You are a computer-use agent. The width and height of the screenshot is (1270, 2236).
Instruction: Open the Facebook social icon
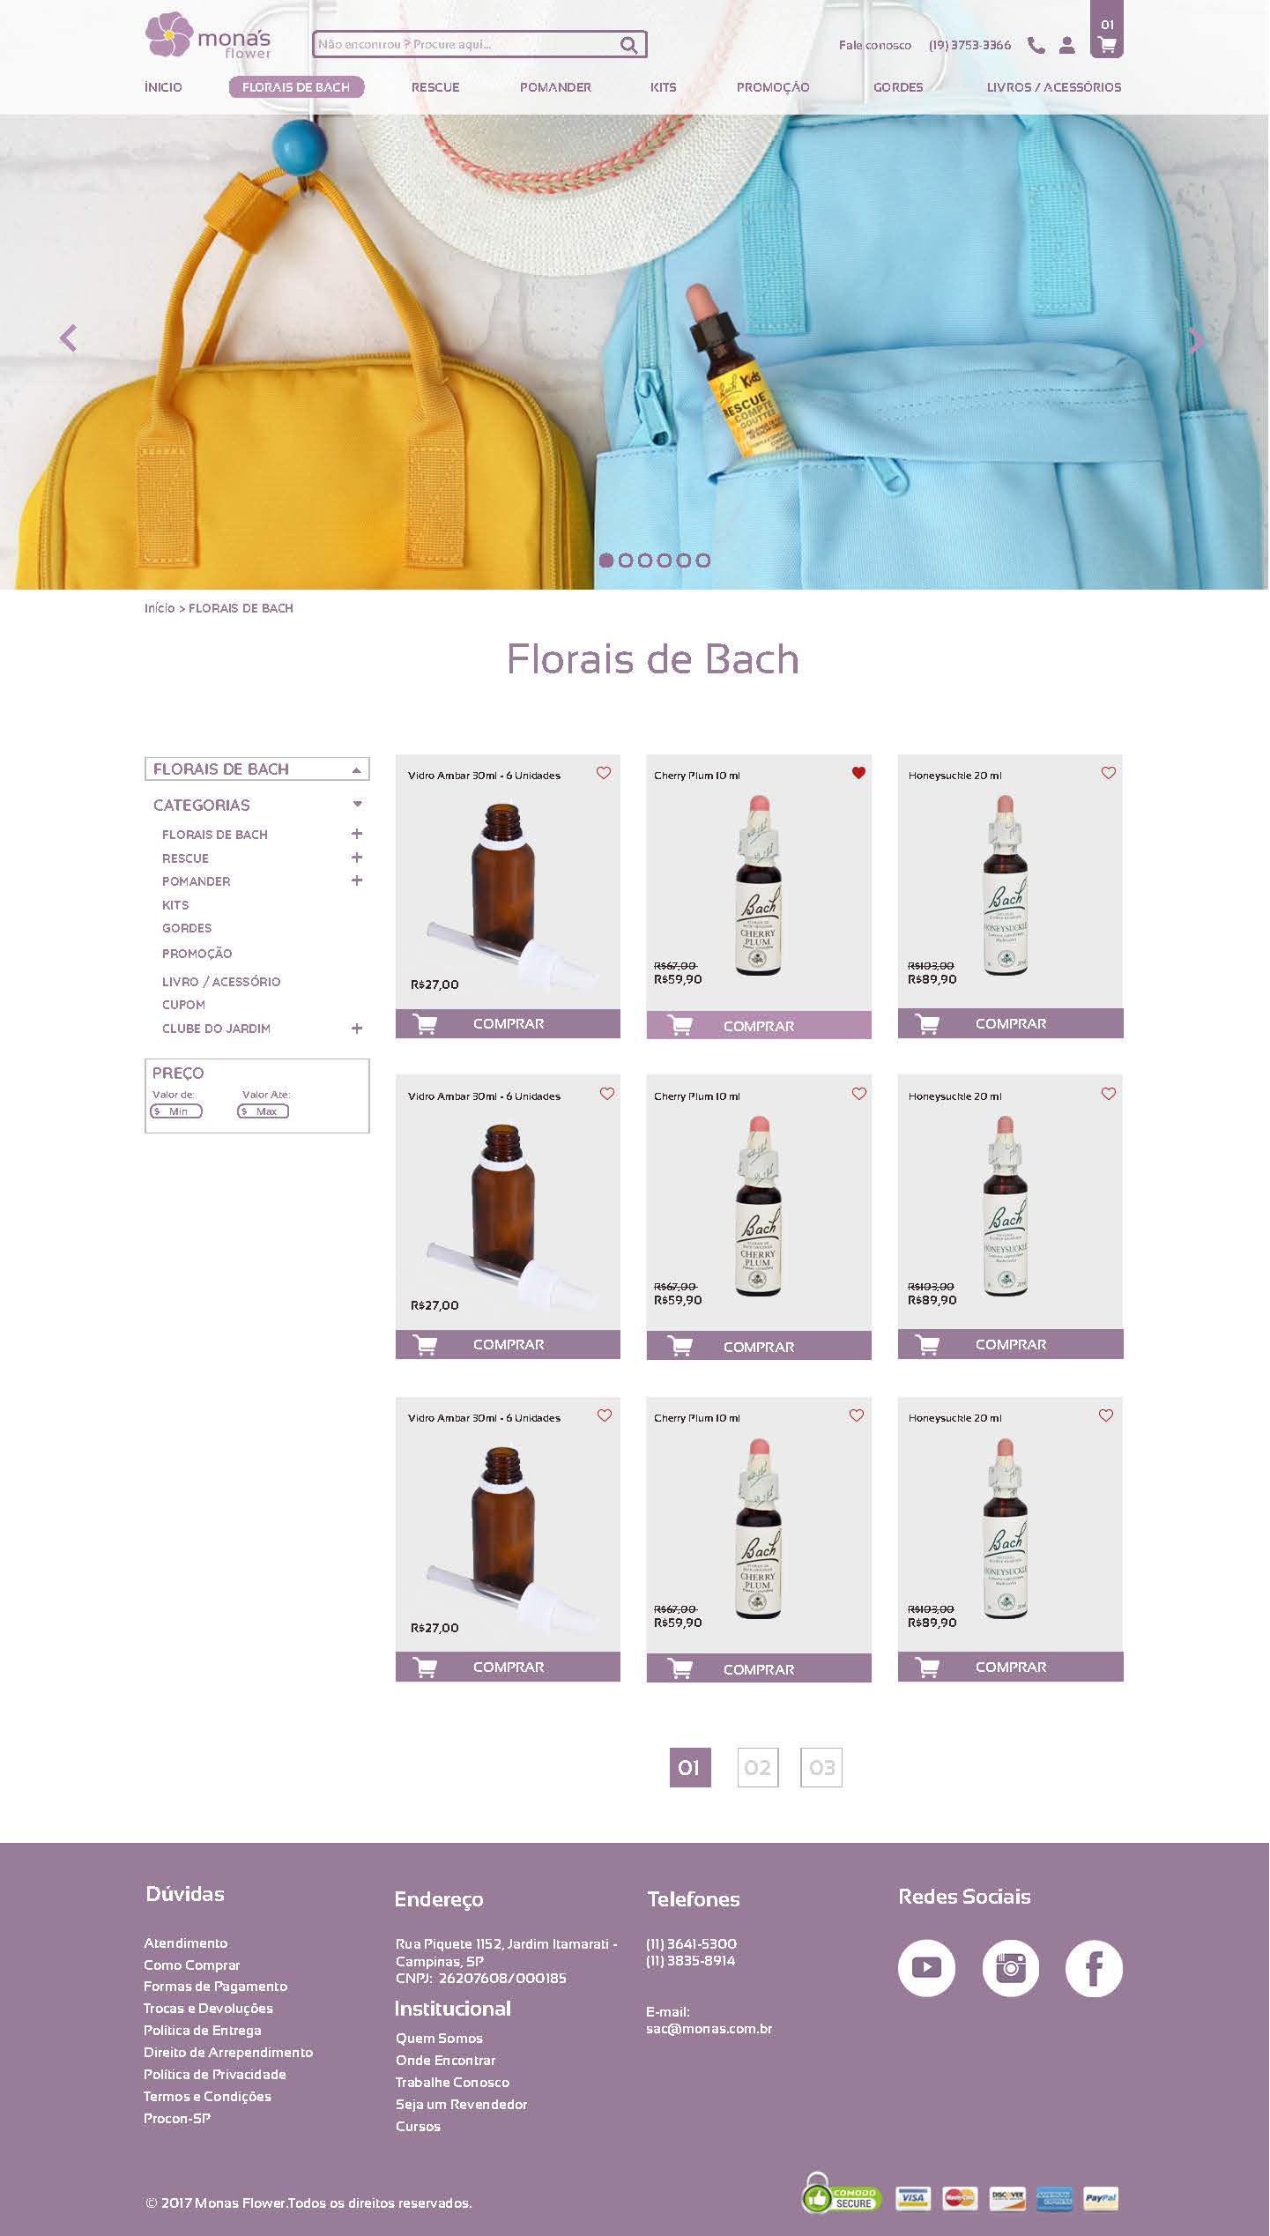tap(1094, 1967)
